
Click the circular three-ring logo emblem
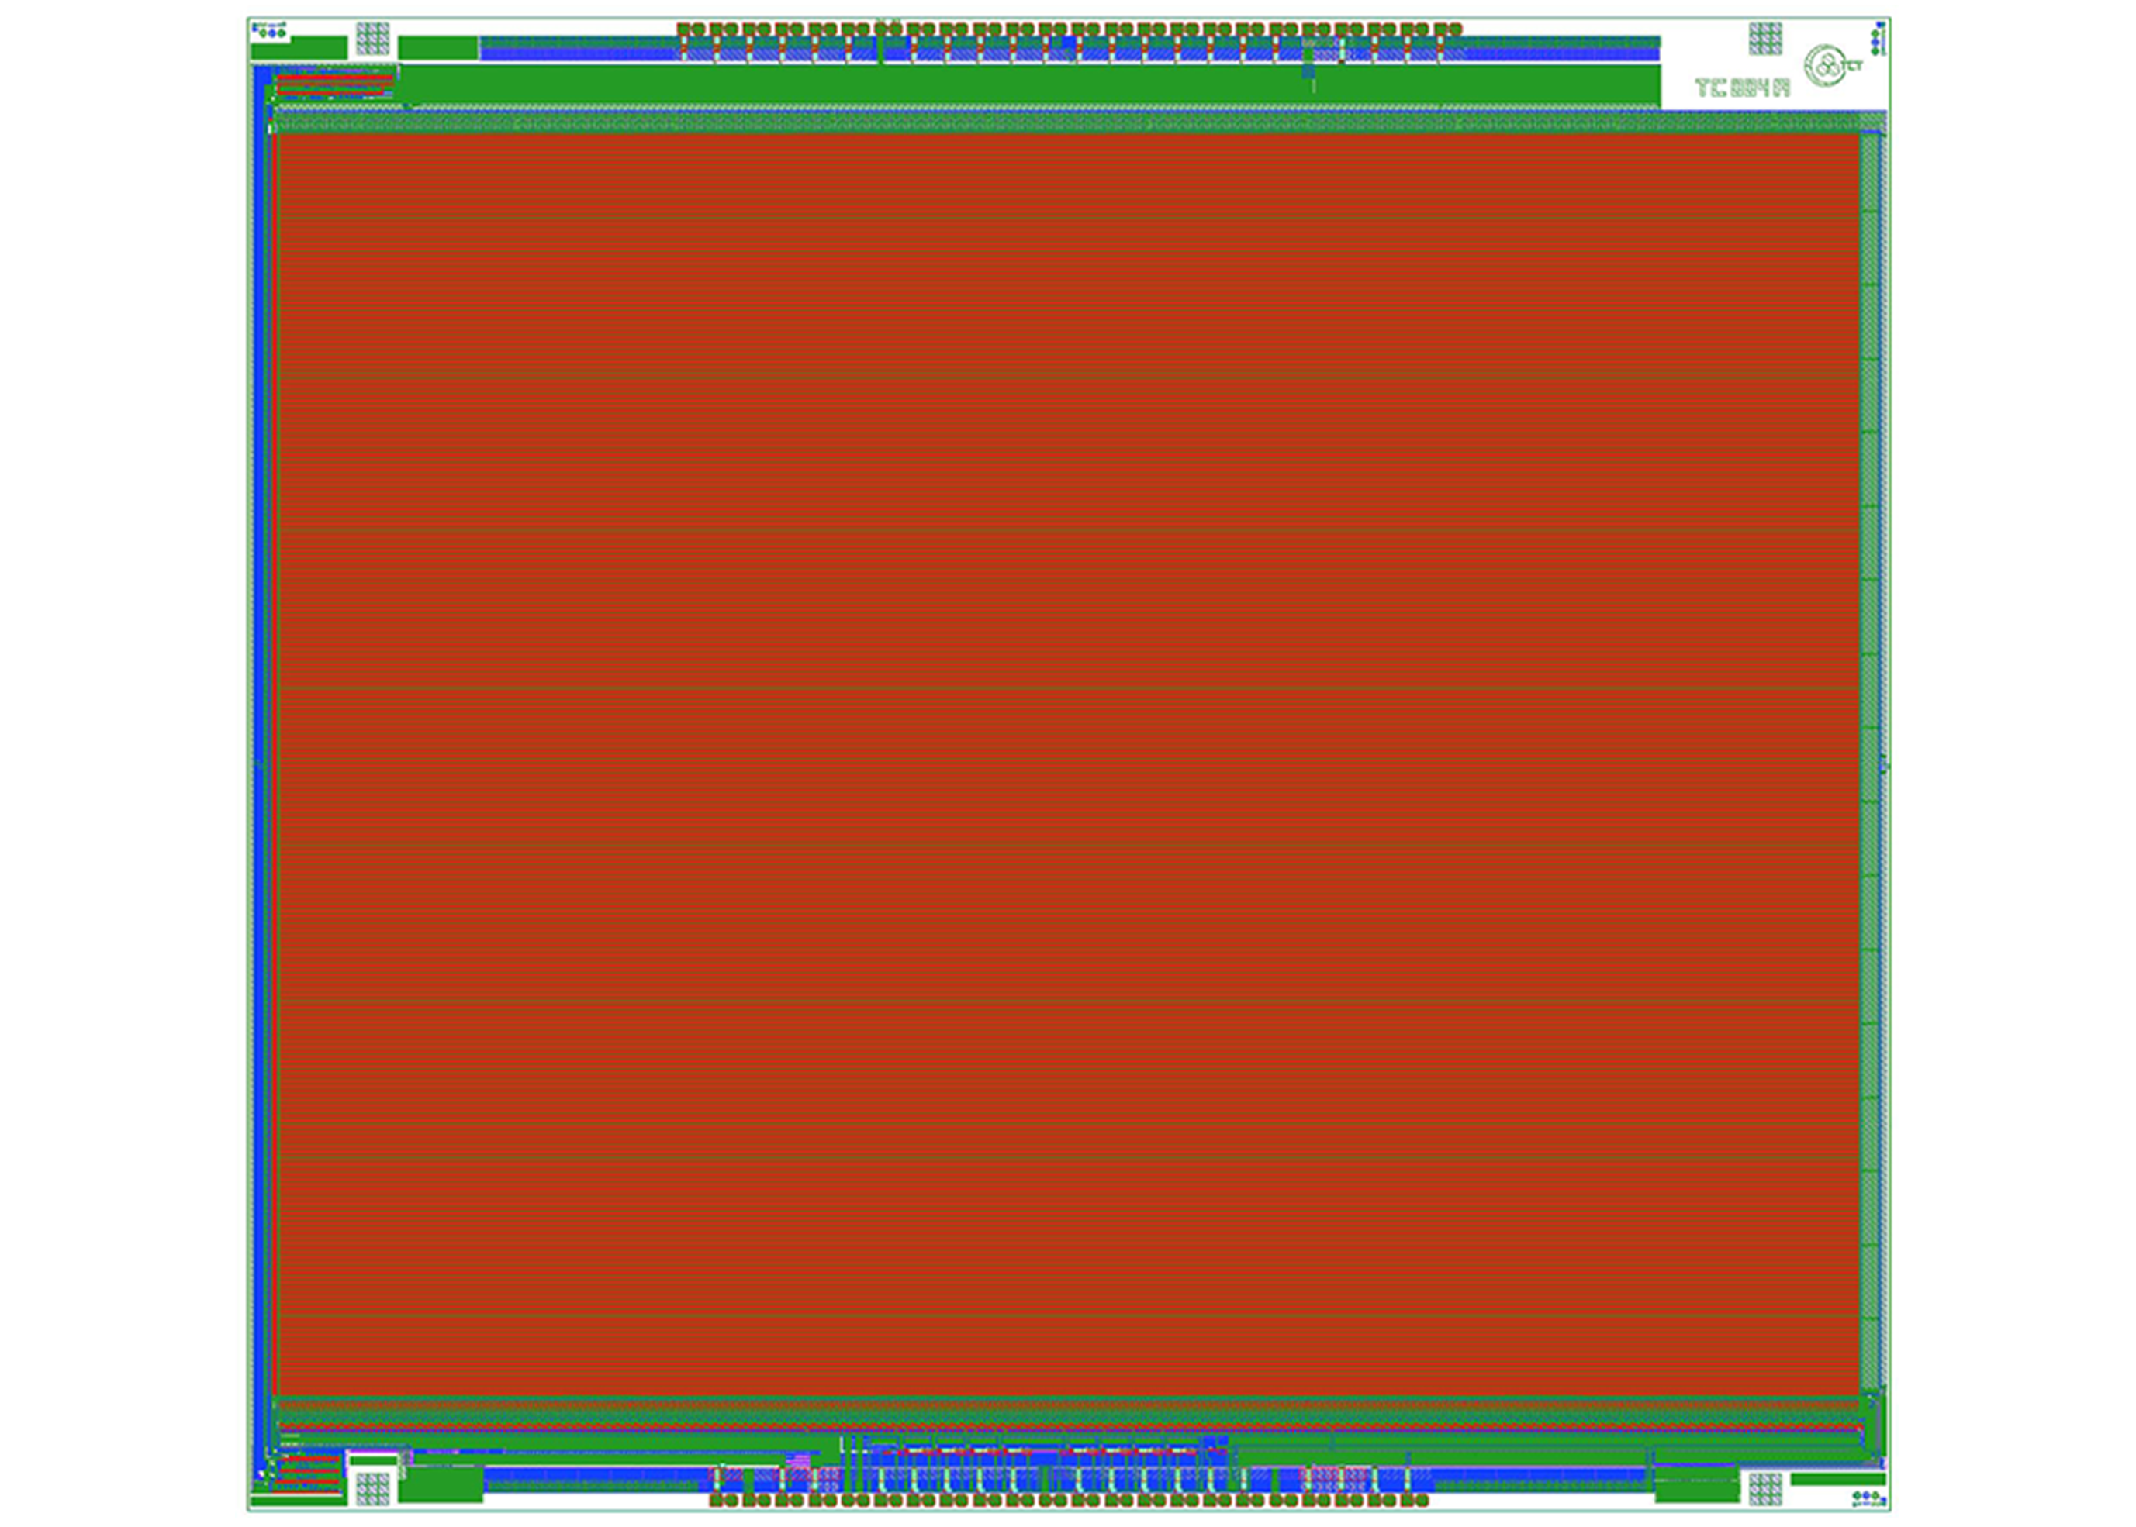1825,66
